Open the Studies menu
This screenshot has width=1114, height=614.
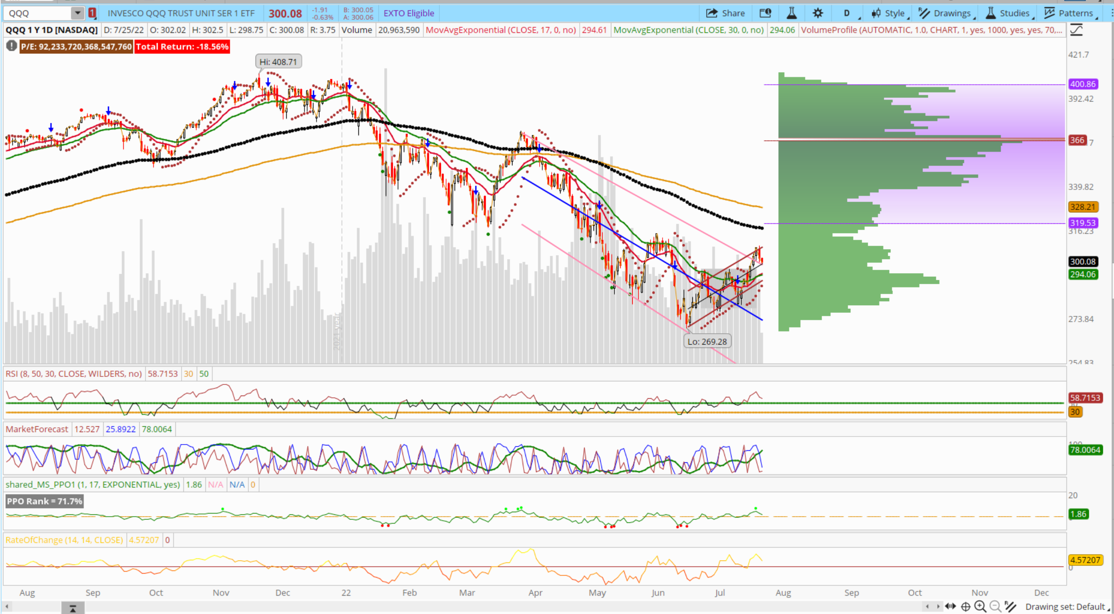pos(1009,13)
